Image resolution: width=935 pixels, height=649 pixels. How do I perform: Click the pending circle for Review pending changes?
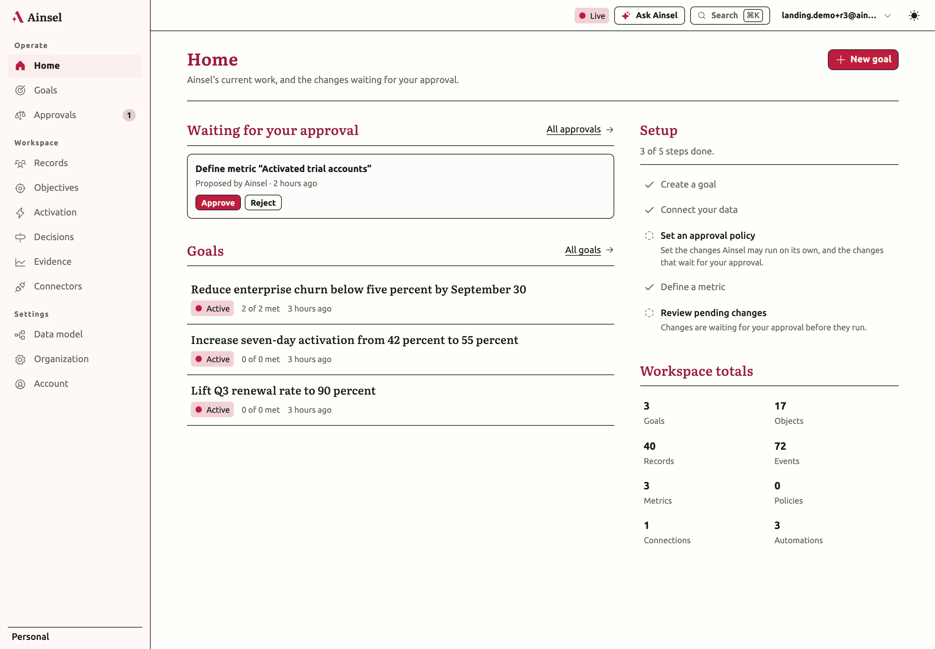click(x=649, y=313)
